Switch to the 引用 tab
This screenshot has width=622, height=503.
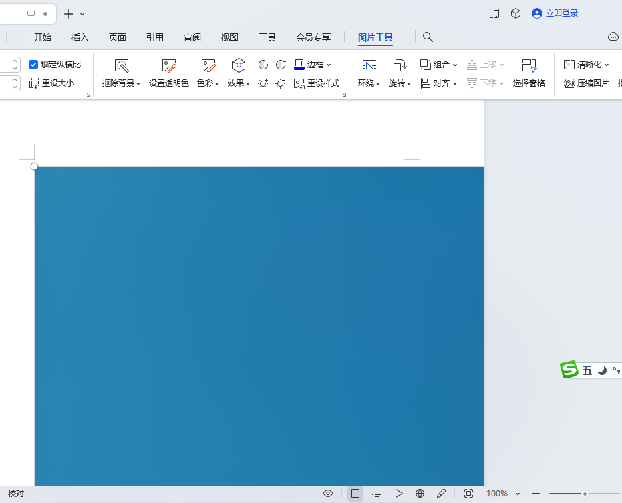[x=155, y=37]
